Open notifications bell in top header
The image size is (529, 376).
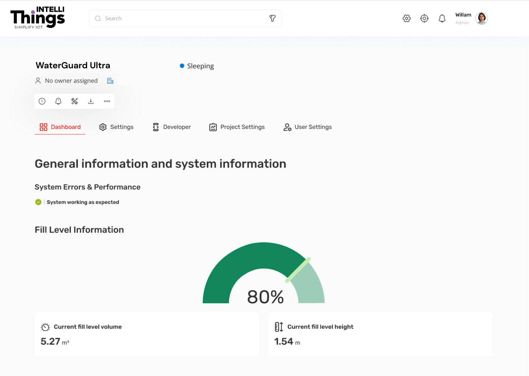pyautogui.click(x=442, y=18)
